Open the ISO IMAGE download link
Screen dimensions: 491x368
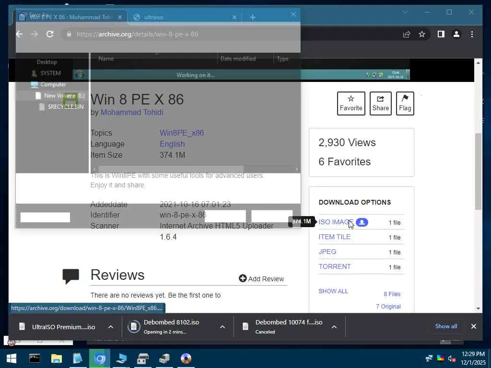pyautogui.click(x=336, y=222)
